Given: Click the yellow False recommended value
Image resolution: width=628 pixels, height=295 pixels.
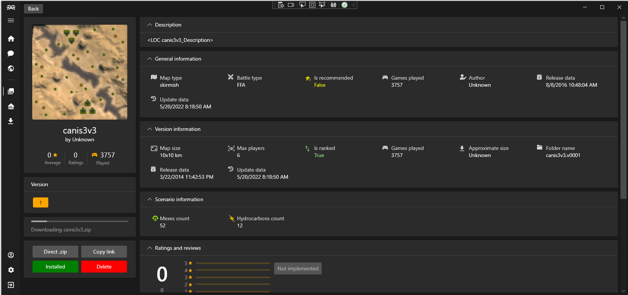Looking at the screenshot, I should click(320, 85).
